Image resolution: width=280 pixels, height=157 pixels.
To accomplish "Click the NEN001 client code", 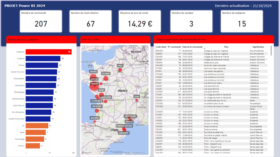I will click(x=159, y=127).
